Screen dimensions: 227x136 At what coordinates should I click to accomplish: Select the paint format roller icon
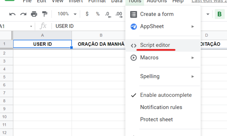tap(45, 14)
